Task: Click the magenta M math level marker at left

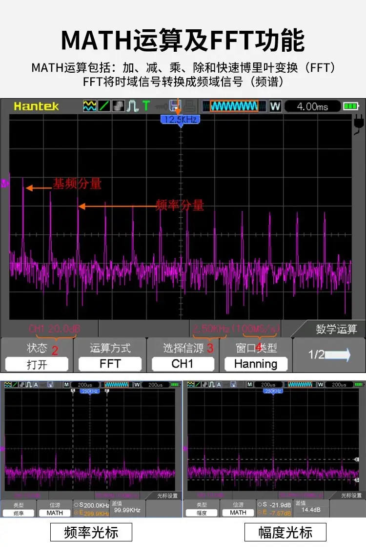Action: (x=4, y=184)
